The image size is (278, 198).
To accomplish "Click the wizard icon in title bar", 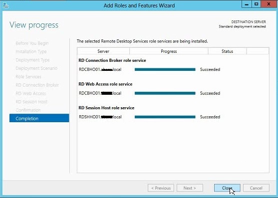I will (5, 5).
